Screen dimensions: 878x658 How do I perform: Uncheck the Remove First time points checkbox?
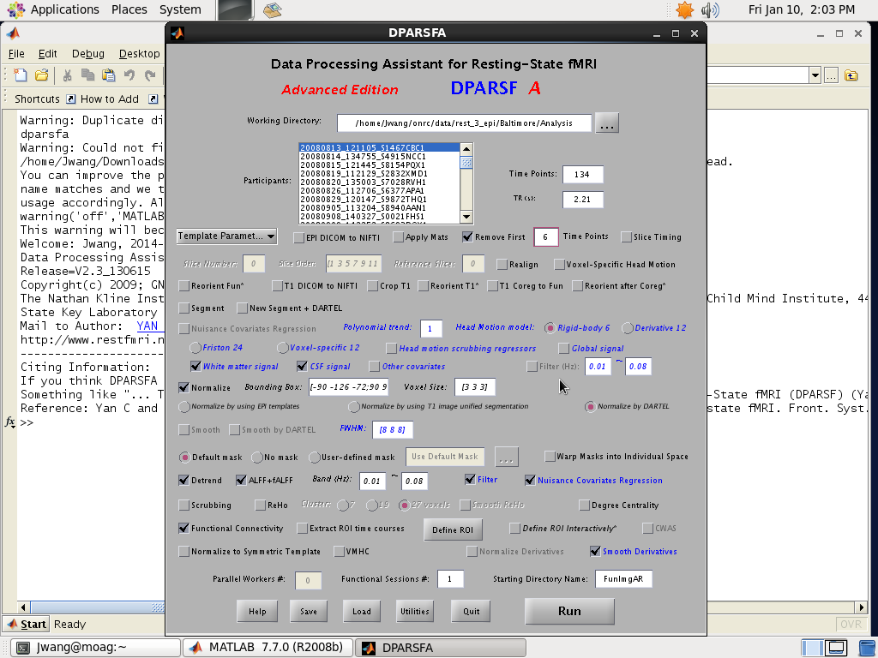tap(467, 237)
